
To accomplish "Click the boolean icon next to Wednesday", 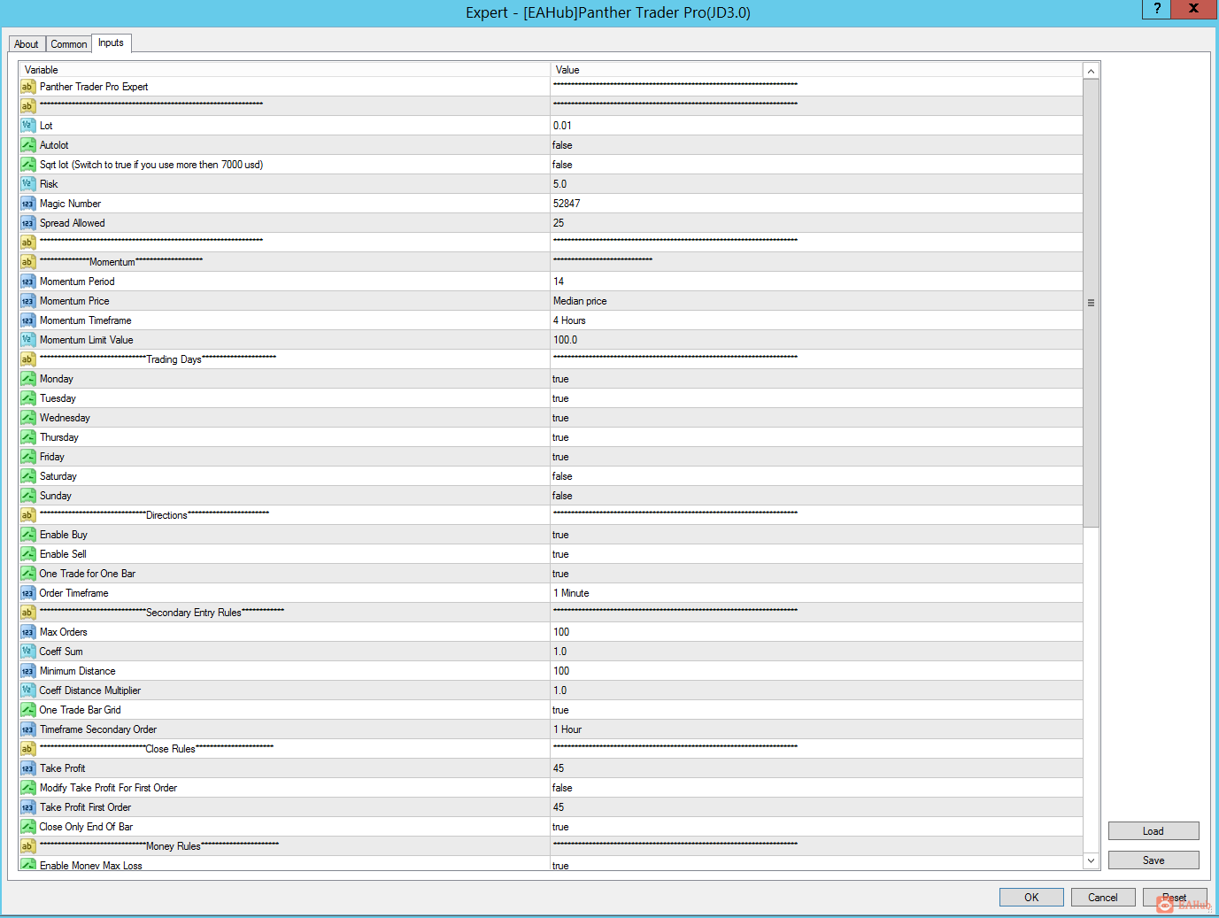I will (27, 418).
